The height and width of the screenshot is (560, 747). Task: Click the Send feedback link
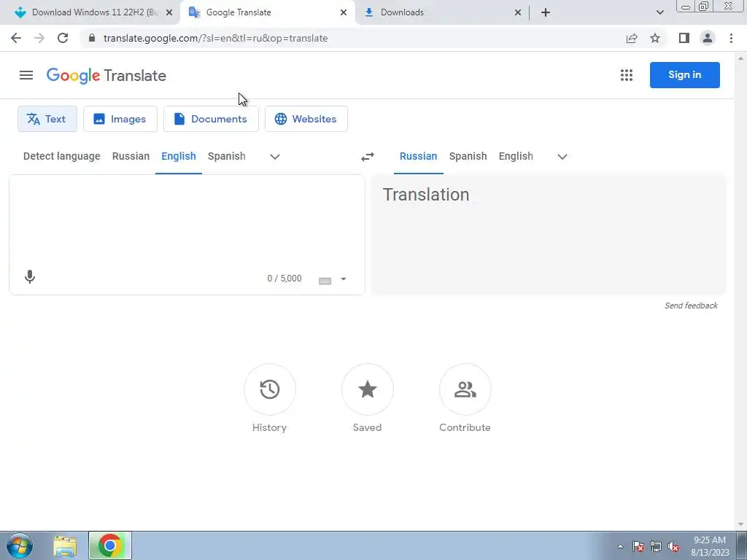[691, 306]
